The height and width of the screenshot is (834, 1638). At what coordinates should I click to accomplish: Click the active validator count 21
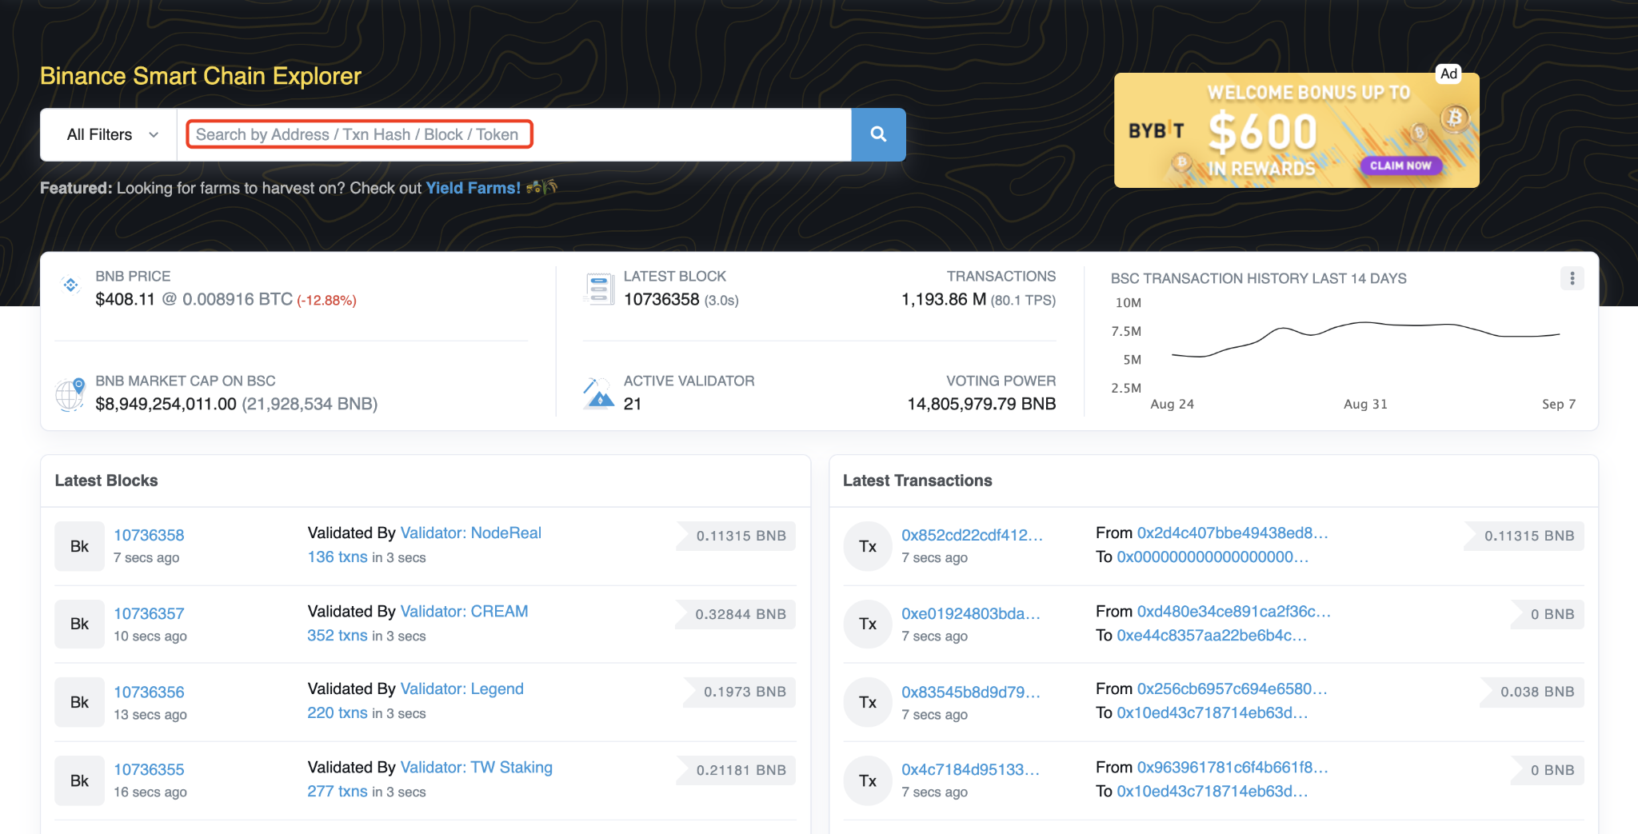click(x=633, y=404)
